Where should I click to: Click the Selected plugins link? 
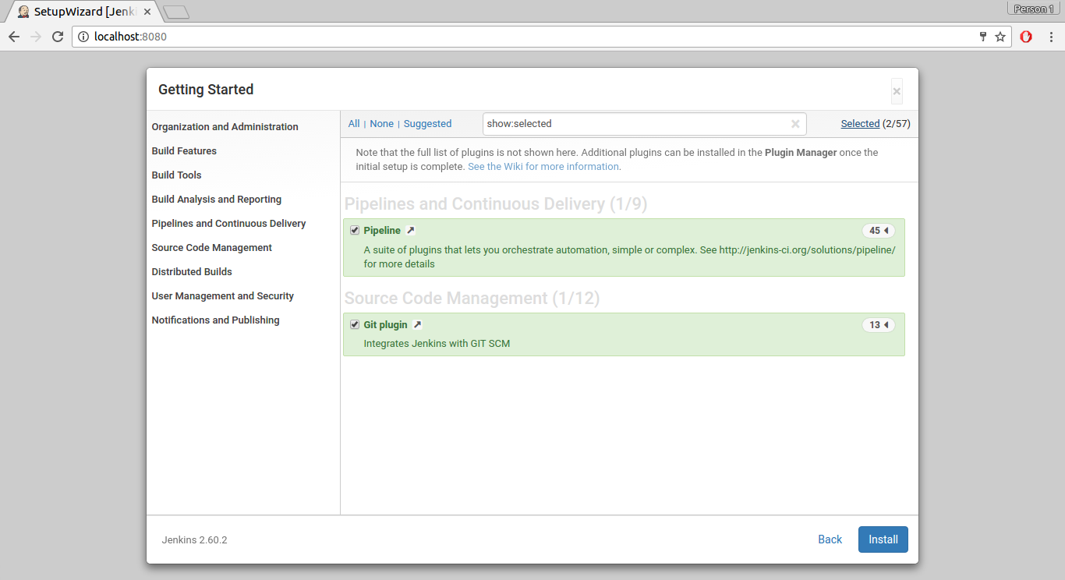coord(861,124)
